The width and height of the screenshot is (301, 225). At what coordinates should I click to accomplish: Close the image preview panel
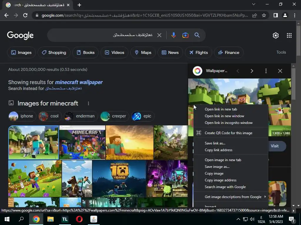tap(280, 71)
